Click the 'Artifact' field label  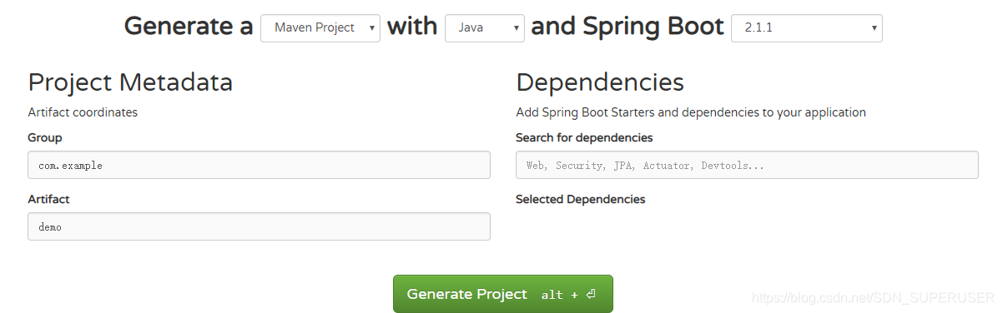tap(48, 200)
